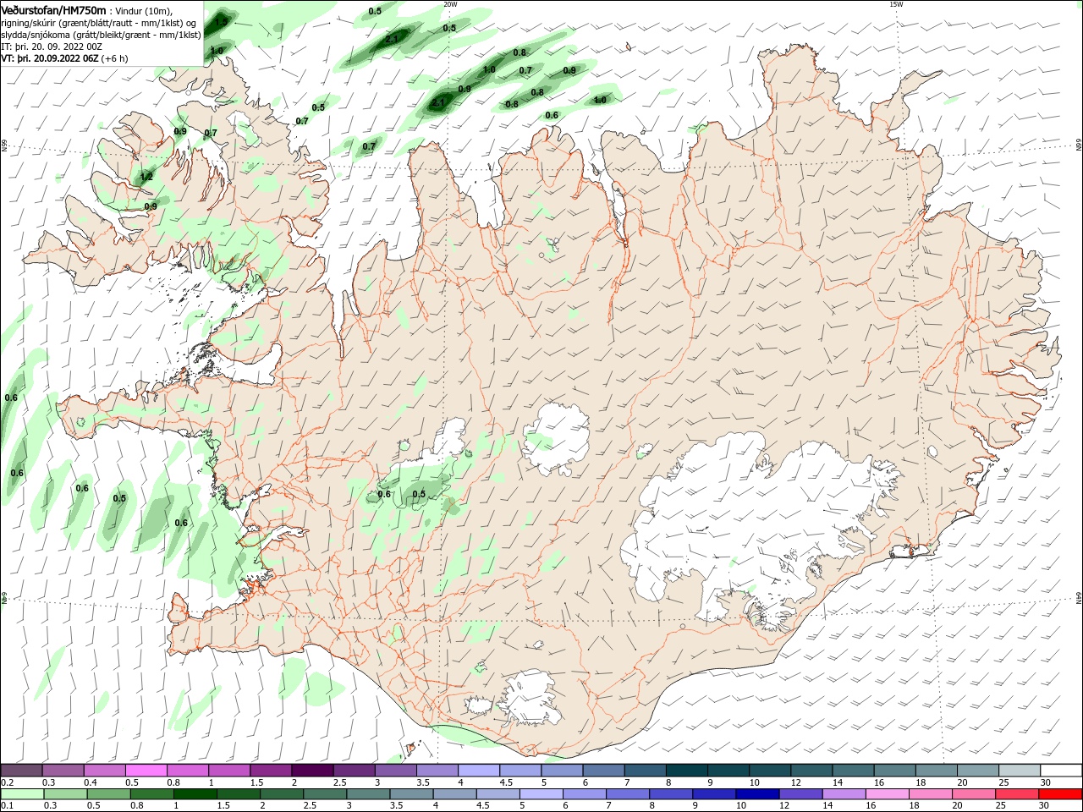Image resolution: width=1083 pixels, height=812 pixels.
Task: Click the '1.2' rainfall value on the map
Action: coord(146,177)
